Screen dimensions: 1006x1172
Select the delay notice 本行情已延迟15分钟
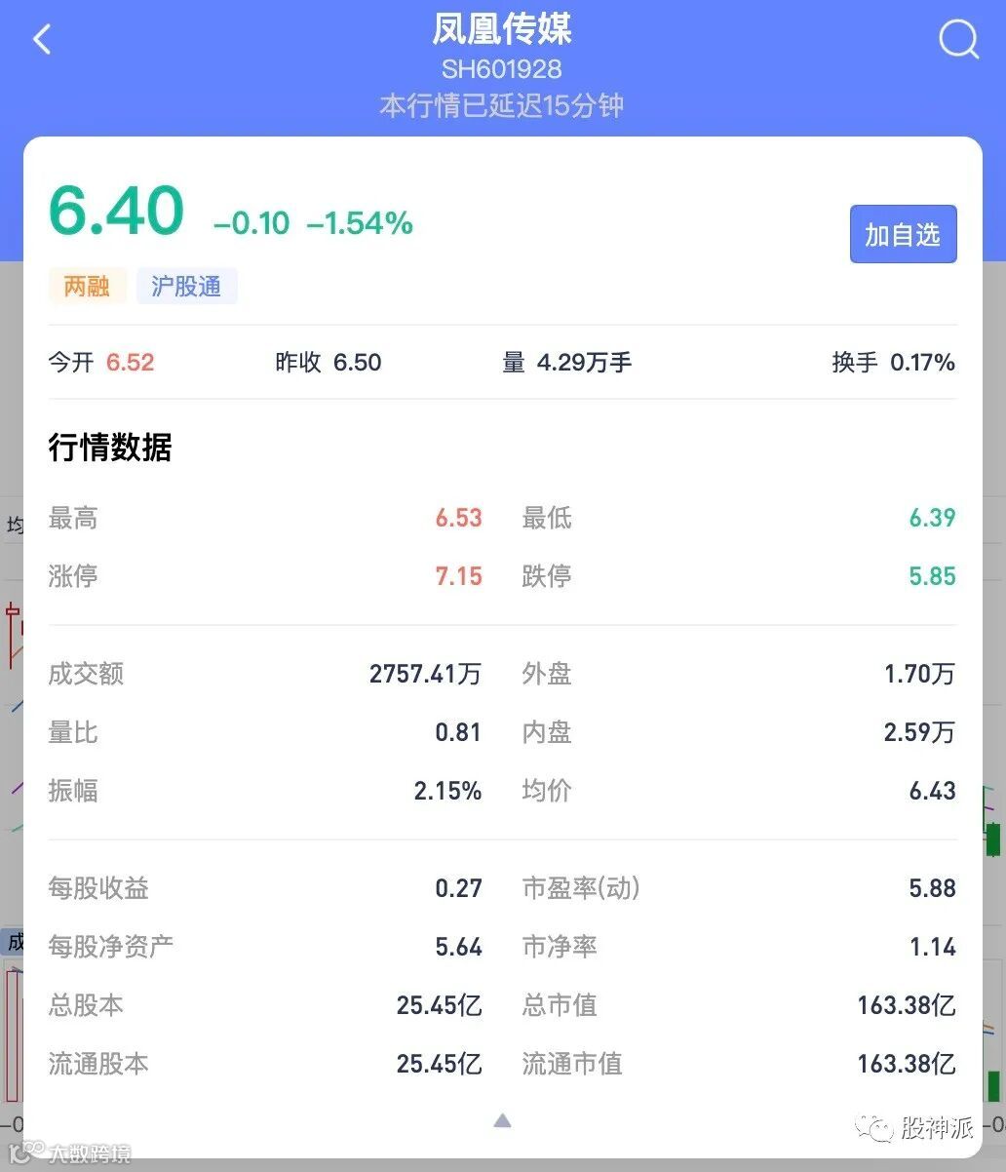[502, 105]
